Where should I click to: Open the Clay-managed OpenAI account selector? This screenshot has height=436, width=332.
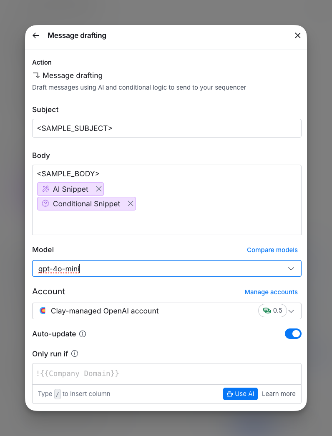click(x=167, y=311)
